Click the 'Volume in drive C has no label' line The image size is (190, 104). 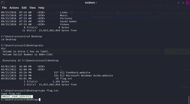tap(26, 51)
